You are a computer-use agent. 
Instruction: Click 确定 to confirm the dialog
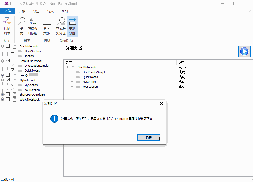click(x=149, y=138)
